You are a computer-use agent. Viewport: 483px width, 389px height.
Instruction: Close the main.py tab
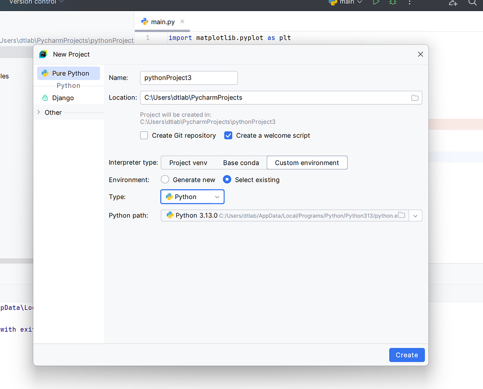tap(183, 21)
